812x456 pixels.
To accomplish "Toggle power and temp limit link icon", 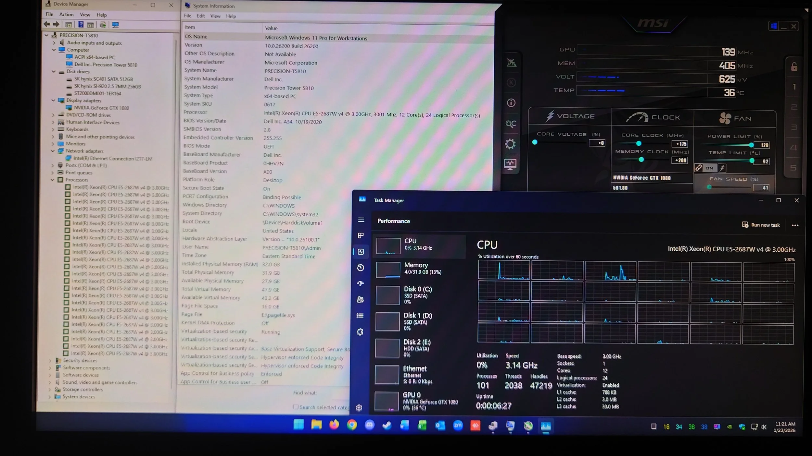I will tap(698, 168).
